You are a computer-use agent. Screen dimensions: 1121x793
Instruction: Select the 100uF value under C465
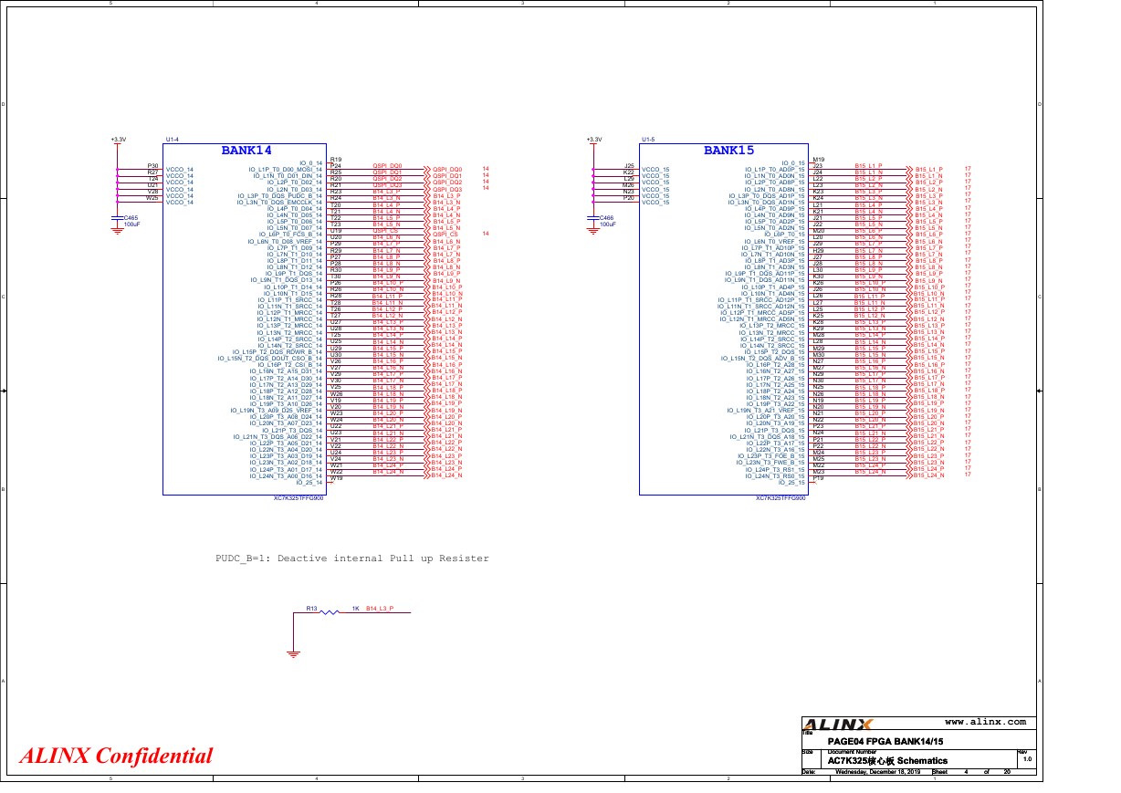pos(132,224)
